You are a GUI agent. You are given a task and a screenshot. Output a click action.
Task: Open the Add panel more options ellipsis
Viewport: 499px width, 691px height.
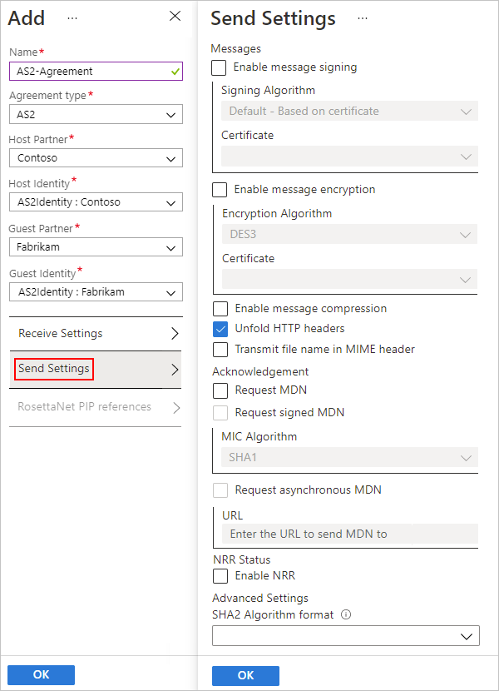(x=72, y=17)
